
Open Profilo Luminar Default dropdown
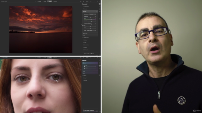(91, 31)
